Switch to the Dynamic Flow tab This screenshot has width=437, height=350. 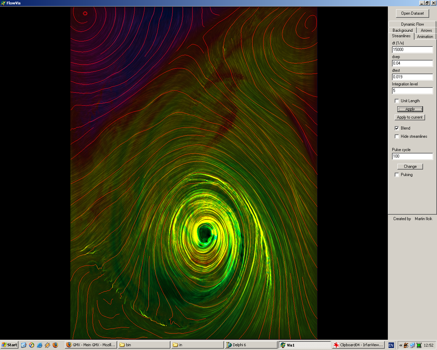[x=412, y=24]
